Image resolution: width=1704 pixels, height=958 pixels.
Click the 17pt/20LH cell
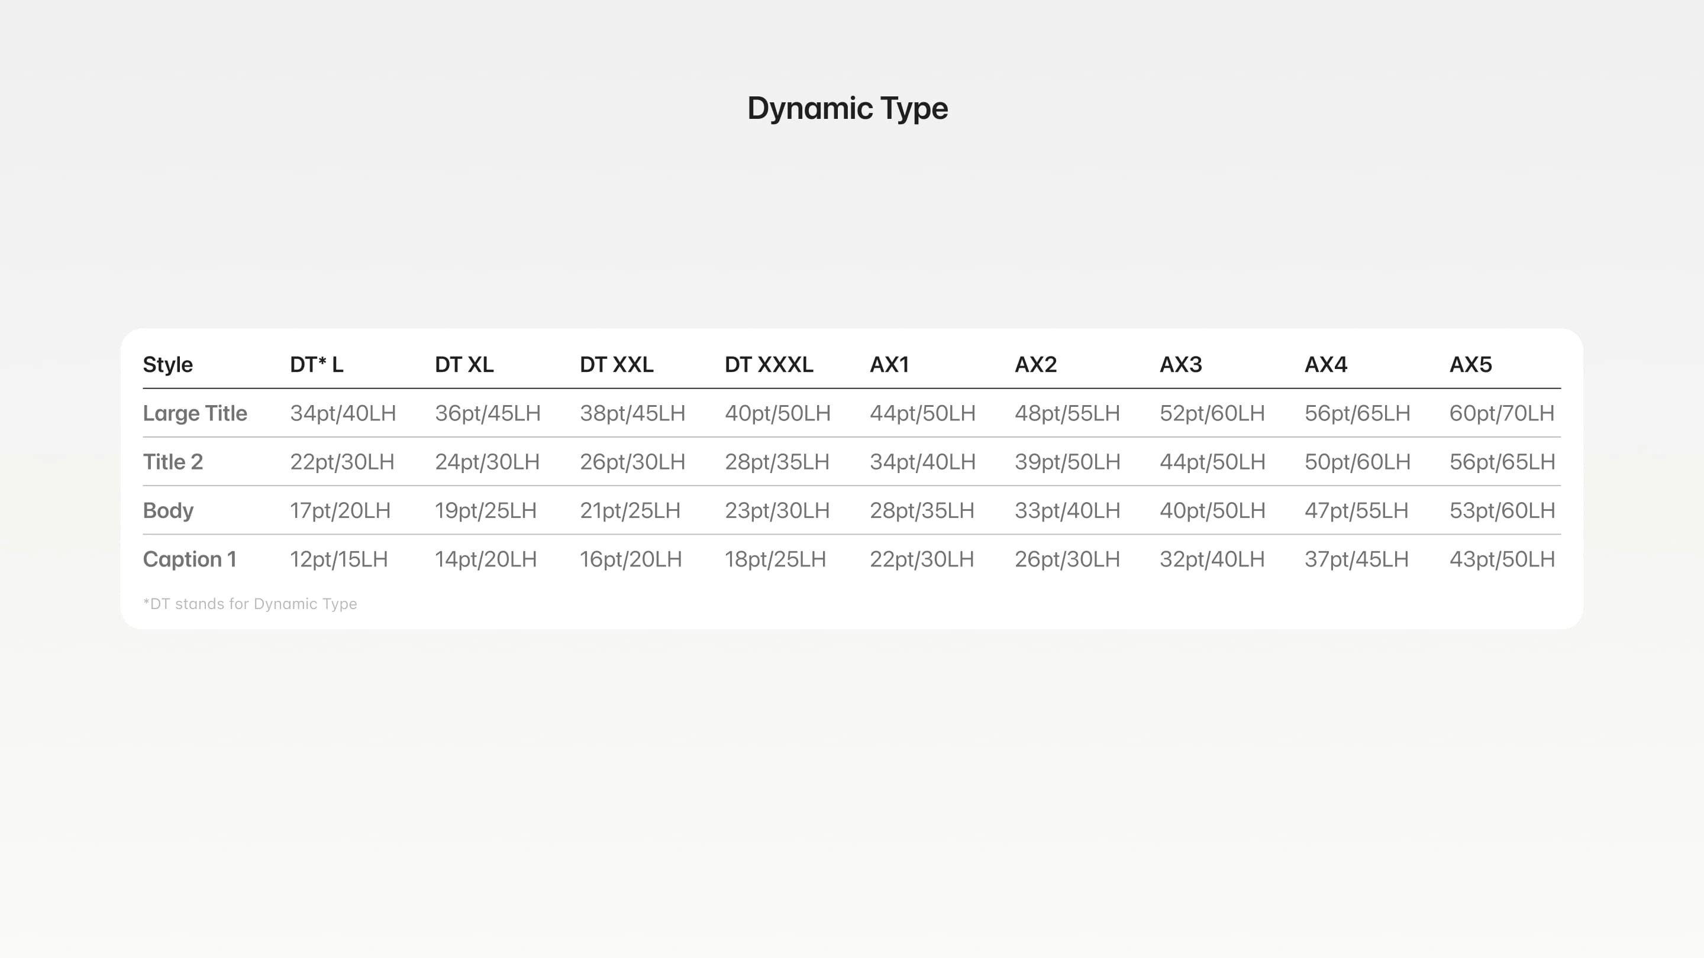tap(341, 510)
